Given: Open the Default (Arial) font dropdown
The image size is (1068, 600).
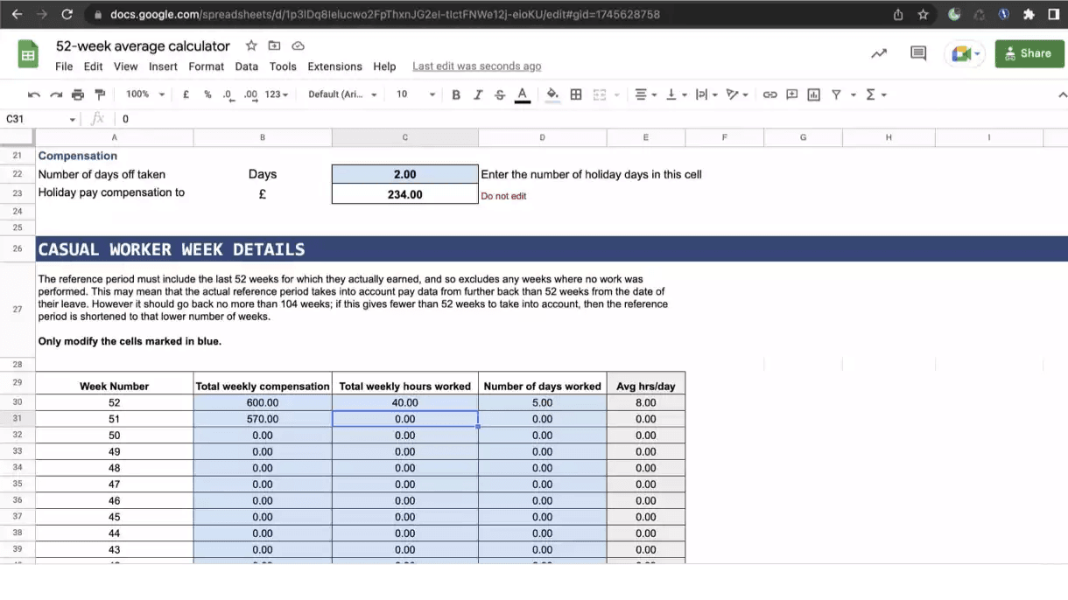Looking at the screenshot, I should pos(342,94).
